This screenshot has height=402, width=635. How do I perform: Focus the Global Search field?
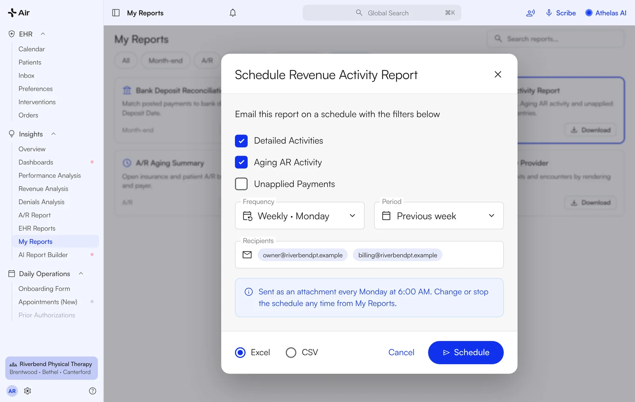point(382,13)
